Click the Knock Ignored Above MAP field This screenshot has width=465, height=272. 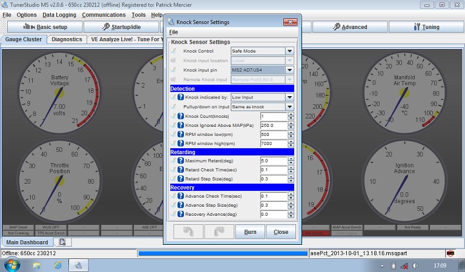272,125
